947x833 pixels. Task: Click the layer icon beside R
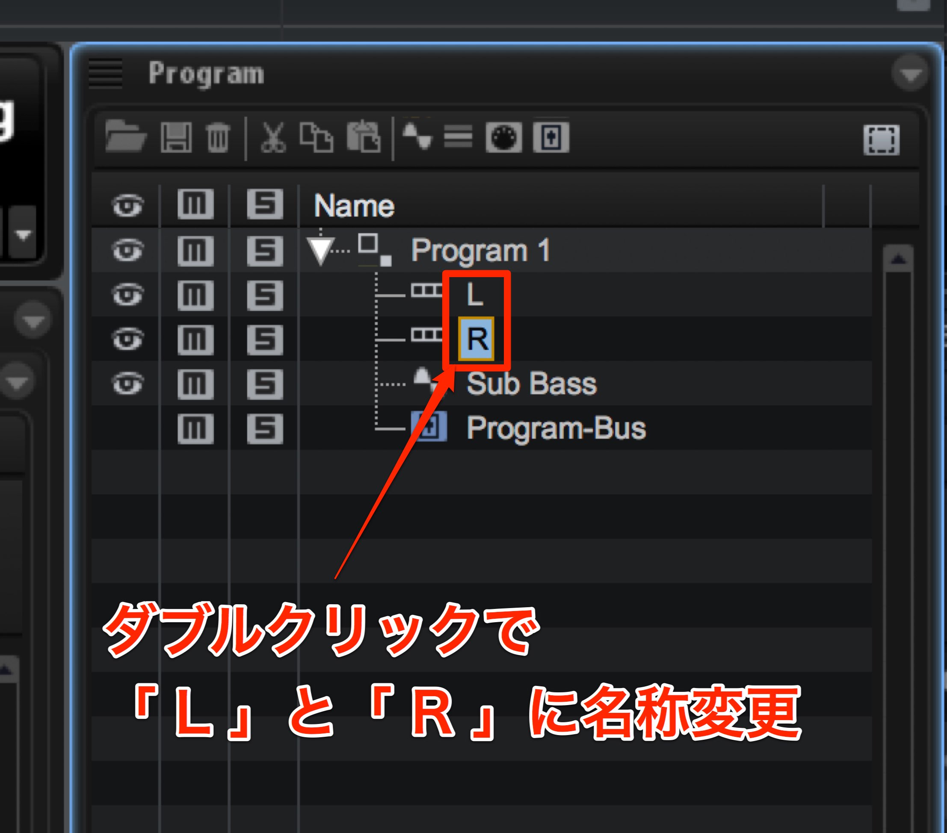click(426, 334)
